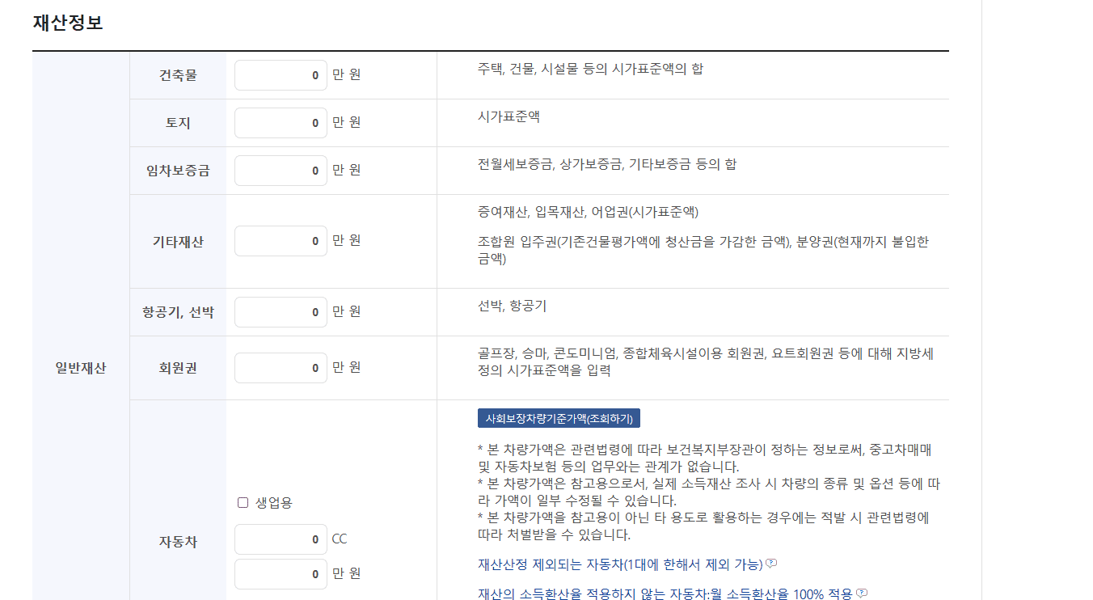Click the 자동차 row label
Viewport: 1093px width, 600px height.
[177, 542]
